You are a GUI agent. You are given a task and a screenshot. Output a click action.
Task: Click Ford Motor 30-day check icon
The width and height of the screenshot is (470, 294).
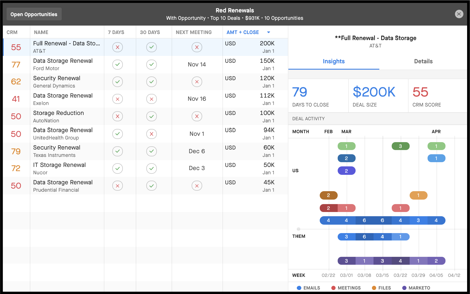152,64
